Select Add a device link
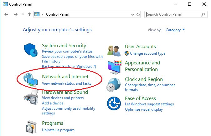 [53, 103]
